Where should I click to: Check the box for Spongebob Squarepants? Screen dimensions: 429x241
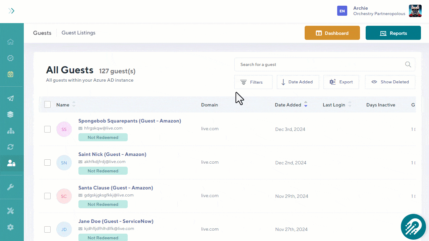pos(48,129)
